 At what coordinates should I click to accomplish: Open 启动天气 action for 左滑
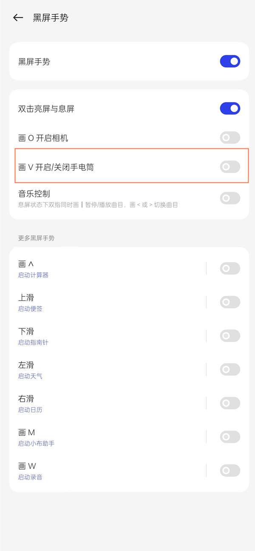coord(30,376)
